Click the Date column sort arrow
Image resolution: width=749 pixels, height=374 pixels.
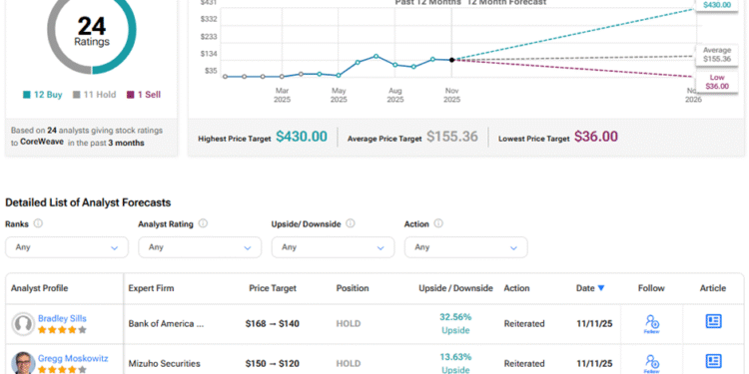pyautogui.click(x=601, y=288)
